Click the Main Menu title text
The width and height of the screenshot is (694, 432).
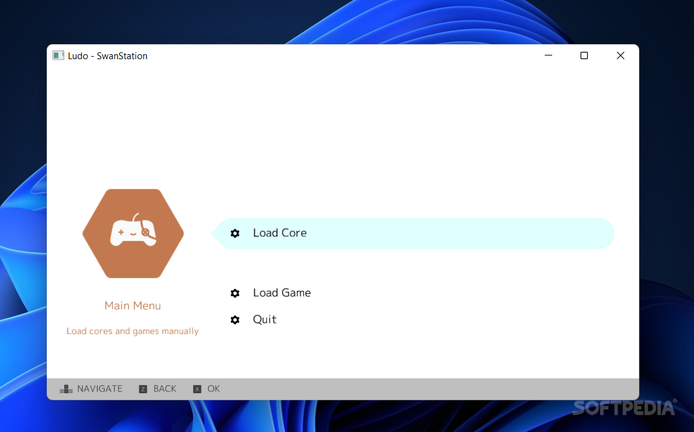point(133,306)
